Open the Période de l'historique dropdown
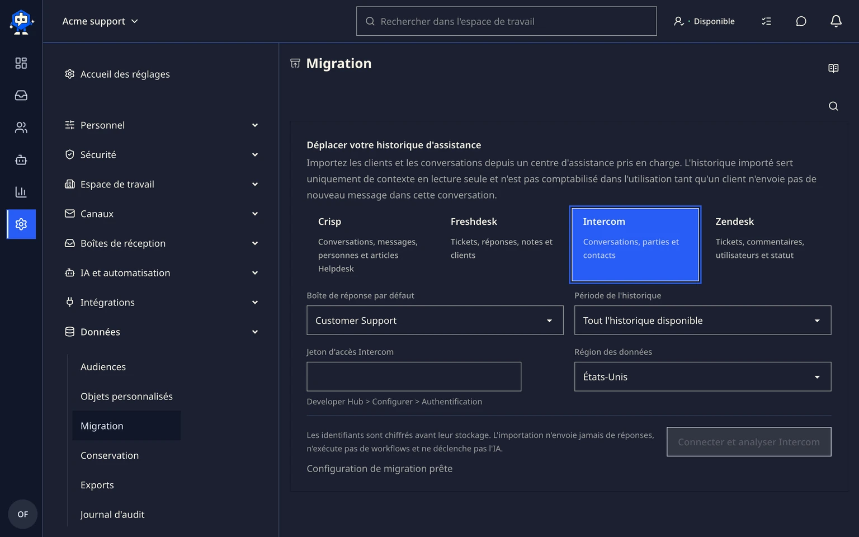 pyautogui.click(x=703, y=321)
